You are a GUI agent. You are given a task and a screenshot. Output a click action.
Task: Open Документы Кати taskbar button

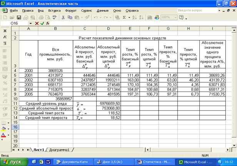pos(72,162)
